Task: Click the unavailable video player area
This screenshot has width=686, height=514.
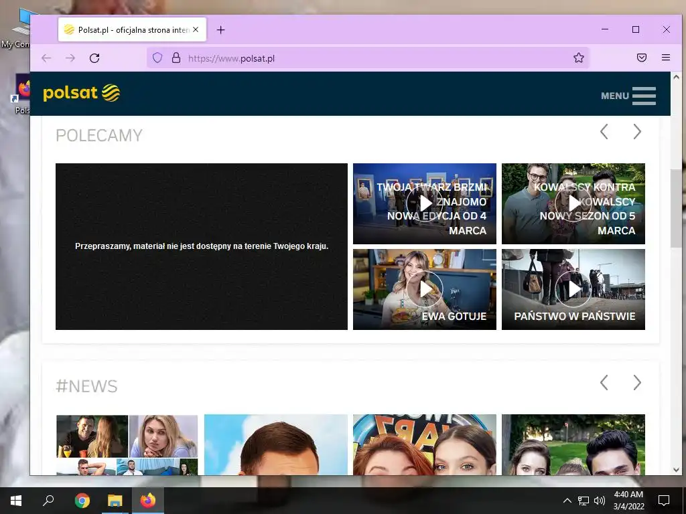Action: [202, 246]
